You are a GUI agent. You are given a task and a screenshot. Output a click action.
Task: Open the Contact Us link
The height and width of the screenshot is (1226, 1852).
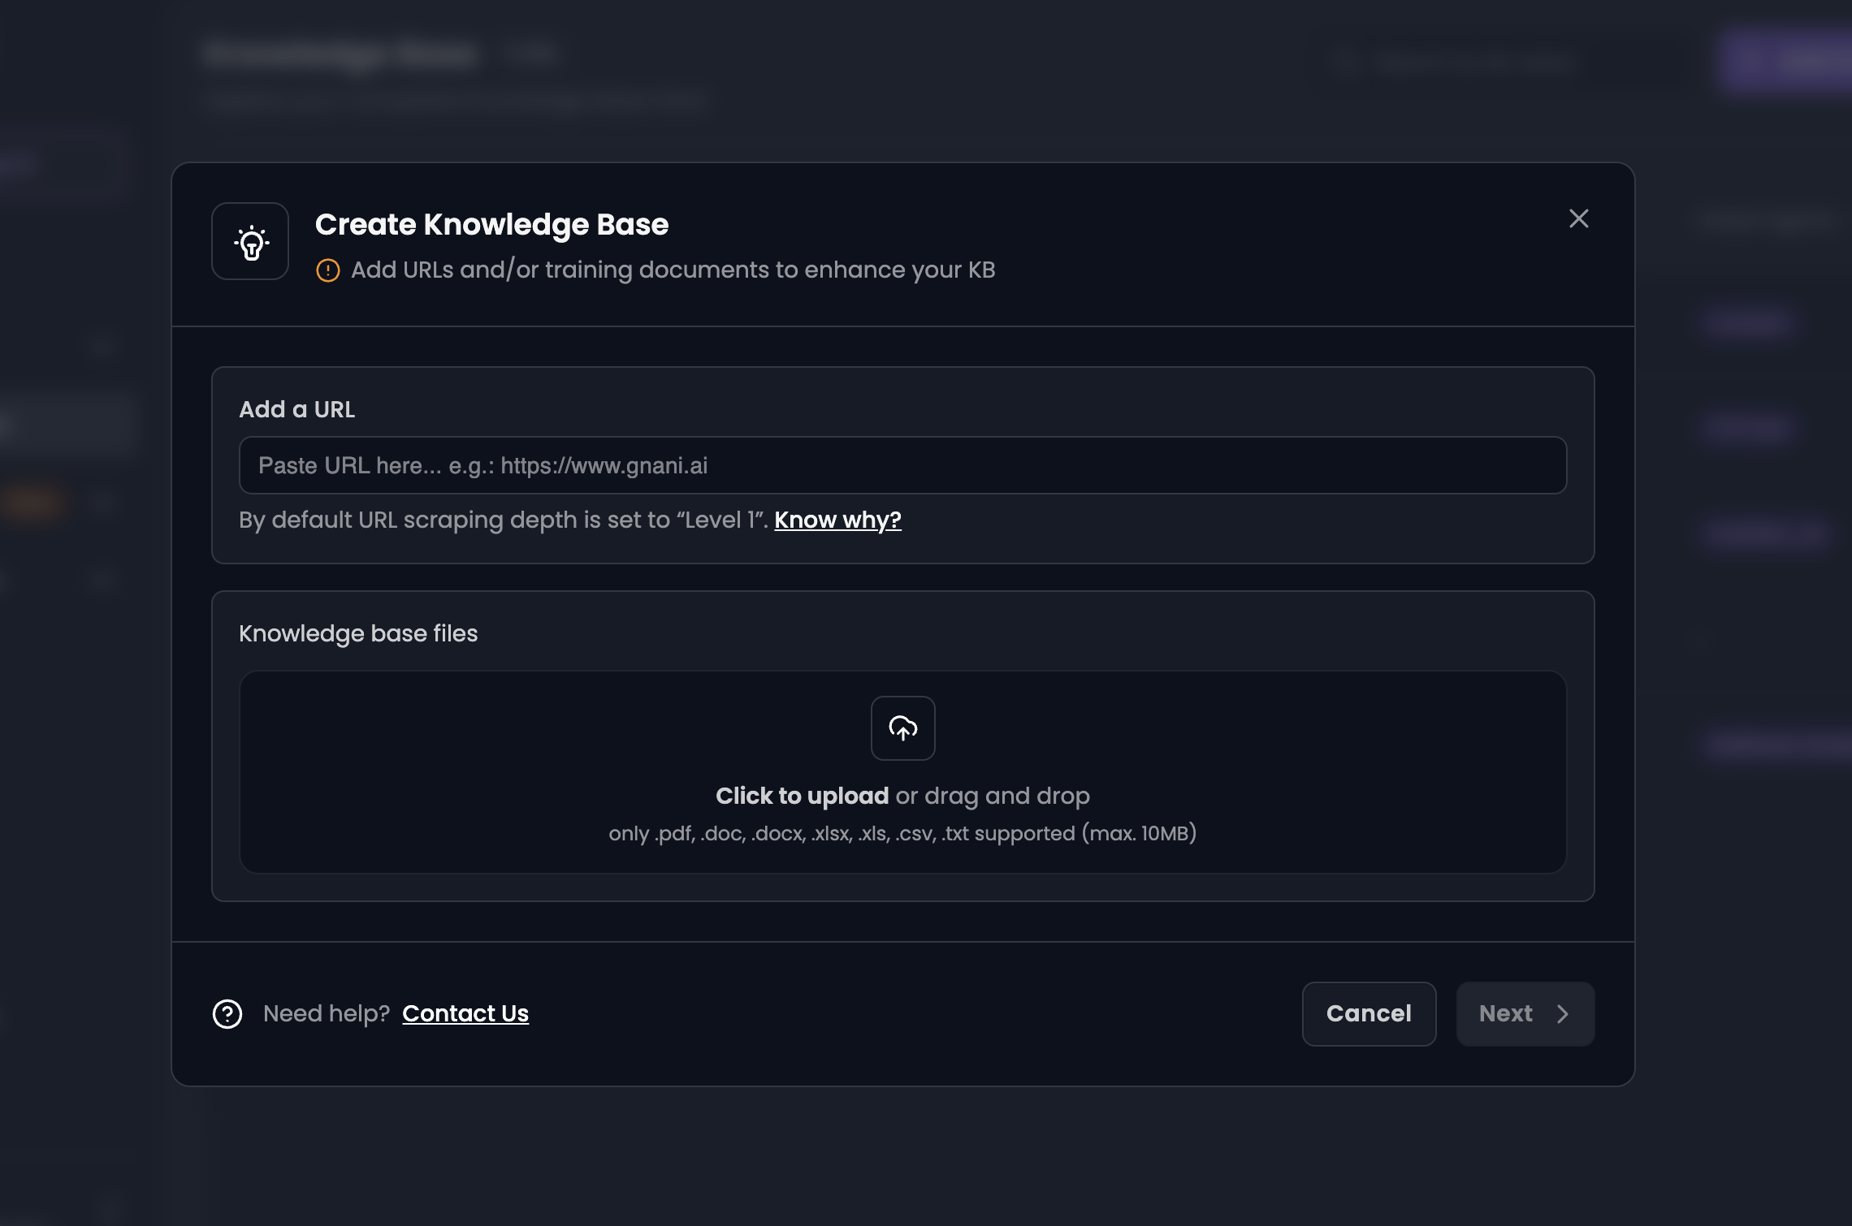pyautogui.click(x=465, y=1013)
